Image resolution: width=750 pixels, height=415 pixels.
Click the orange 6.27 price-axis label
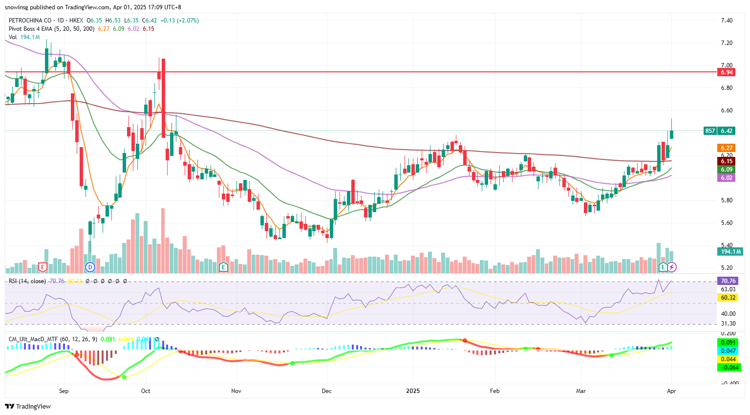[x=727, y=148]
